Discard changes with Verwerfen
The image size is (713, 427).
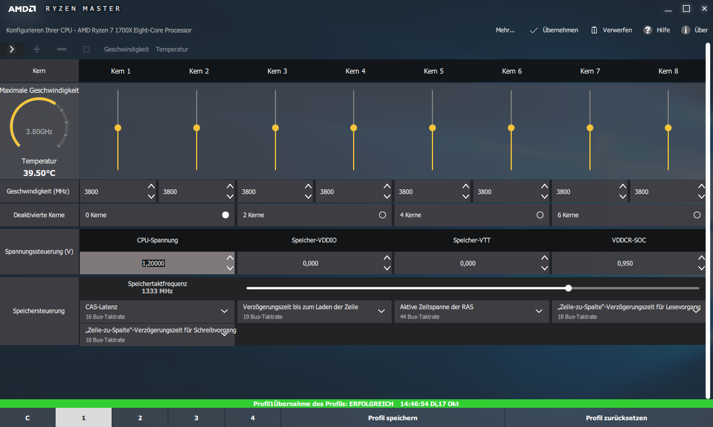pos(611,30)
